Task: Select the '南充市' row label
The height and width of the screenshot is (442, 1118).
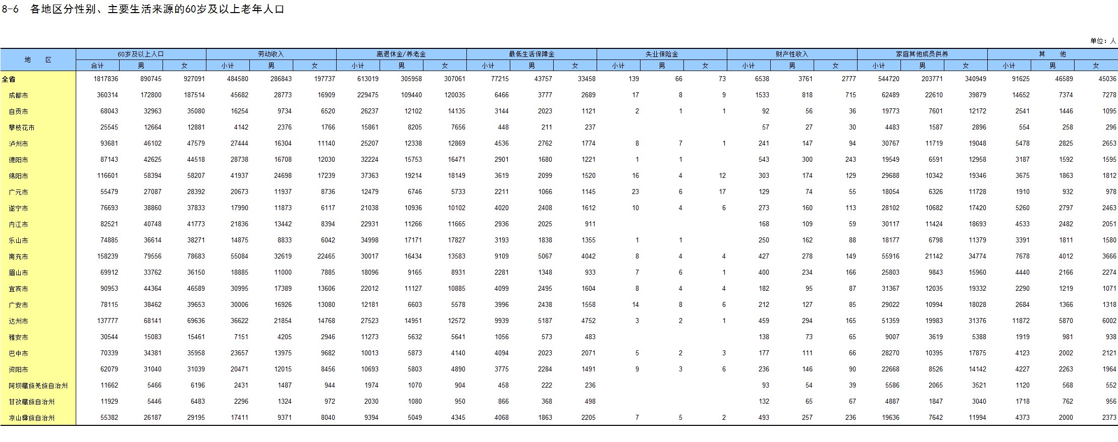Action: (x=18, y=257)
